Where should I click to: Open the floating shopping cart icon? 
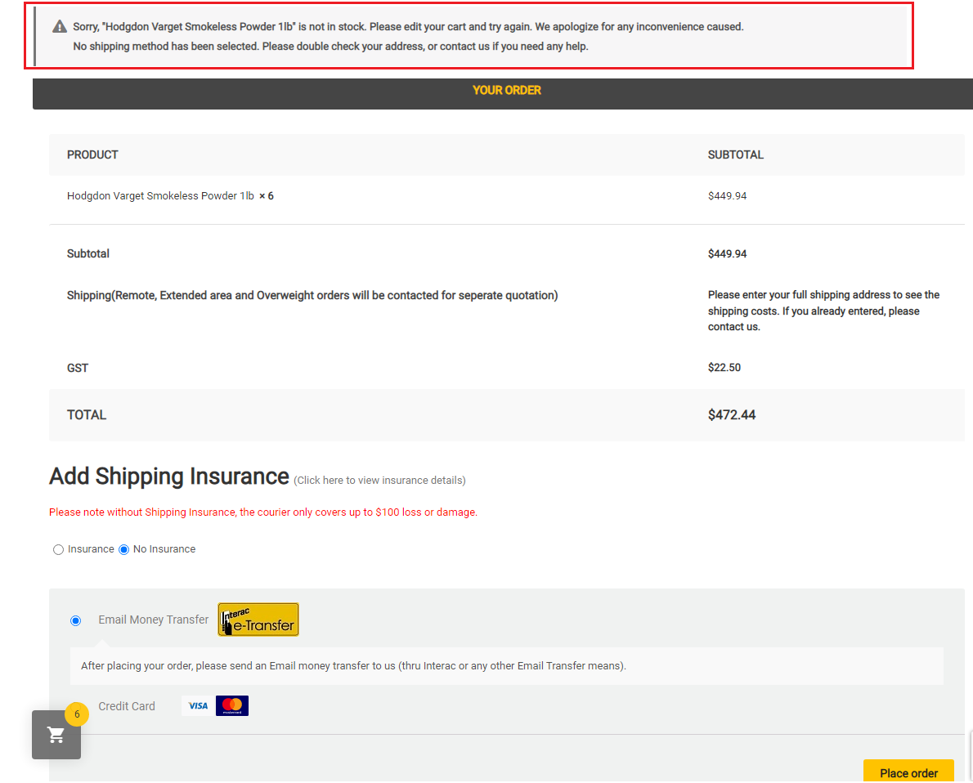point(56,735)
